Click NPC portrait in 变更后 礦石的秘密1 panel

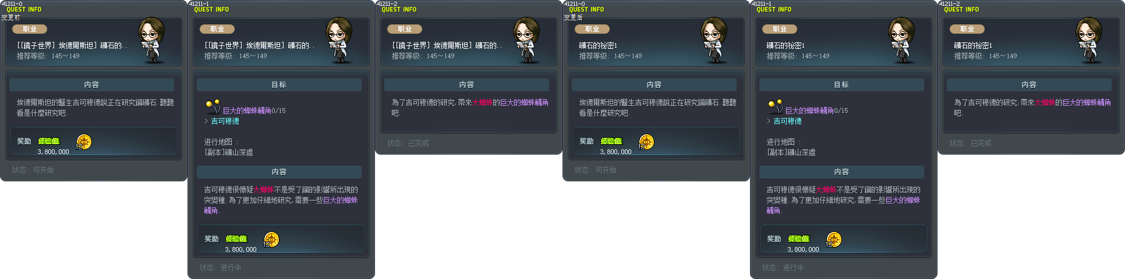(715, 40)
